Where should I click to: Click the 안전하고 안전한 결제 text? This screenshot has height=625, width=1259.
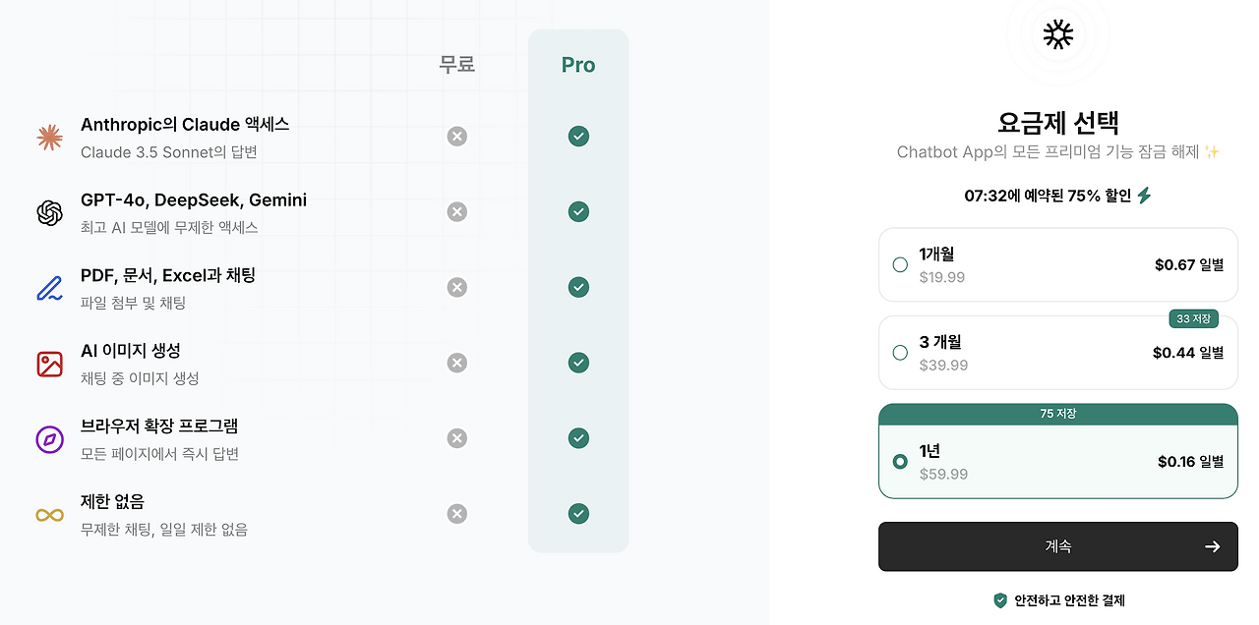click(1069, 599)
